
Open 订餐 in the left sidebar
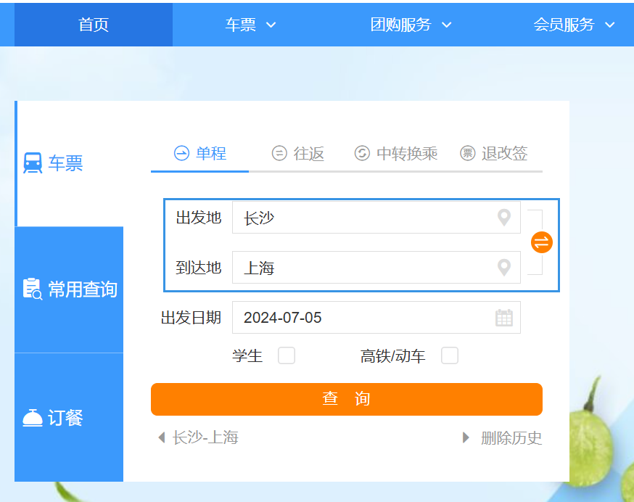point(69,417)
